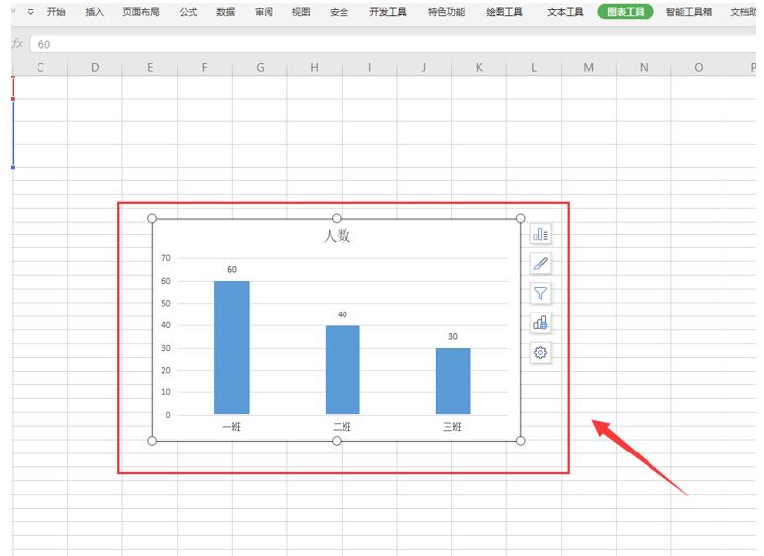Click the top-left chart resize handle
Screen dimensions: 764x556
152,219
